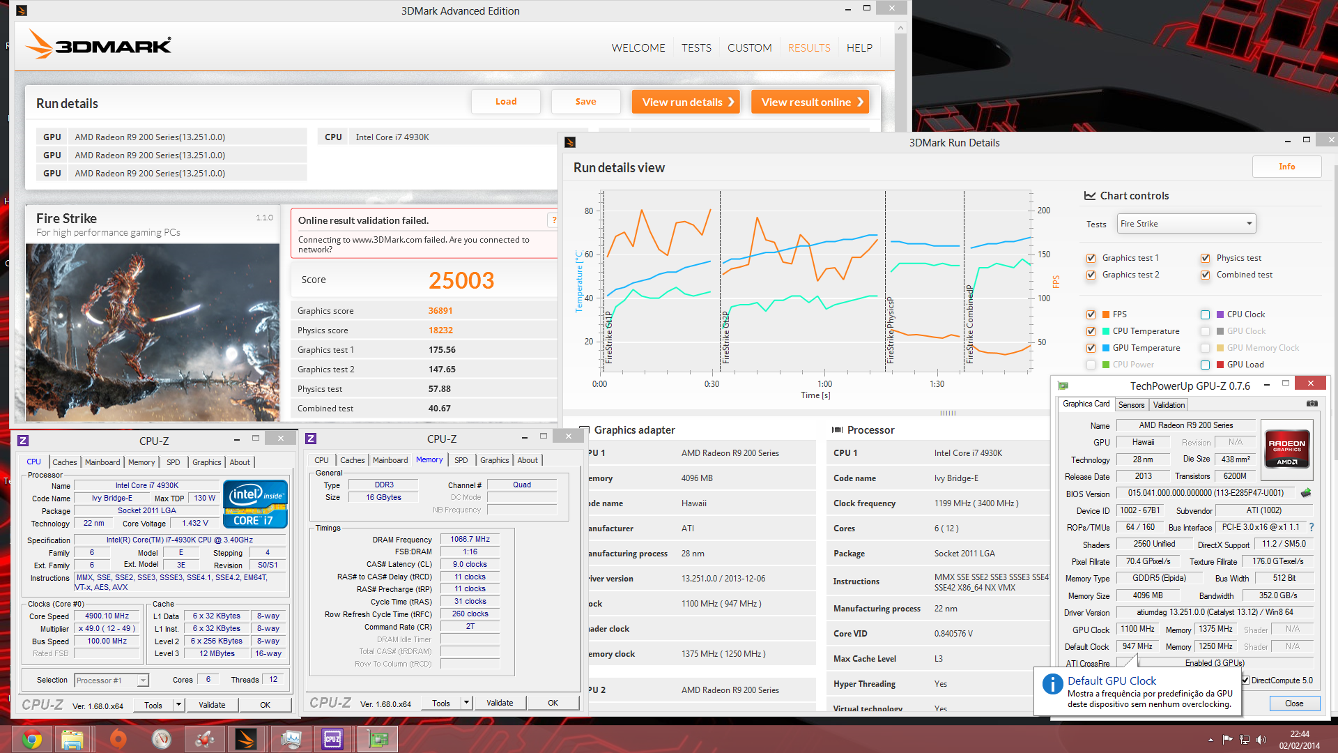Viewport: 1338px width, 753px height.
Task: Click Validate in the left CPU-Z window
Action: 212,705
